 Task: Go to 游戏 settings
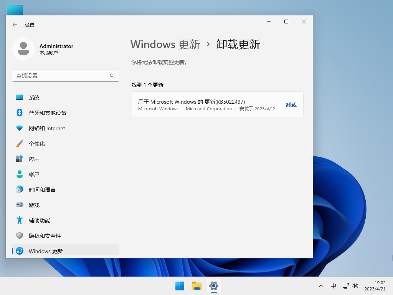(34, 205)
